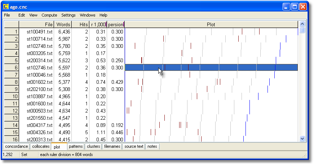The width and height of the screenshot is (314, 165).
Task: Close the ago.cnc window
Action: pyautogui.click(x=303, y=7)
